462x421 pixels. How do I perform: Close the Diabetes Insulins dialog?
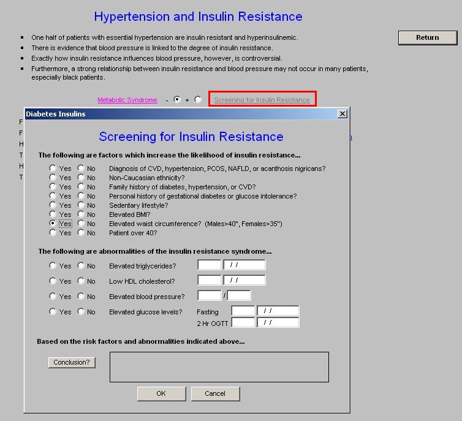[342, 114]
